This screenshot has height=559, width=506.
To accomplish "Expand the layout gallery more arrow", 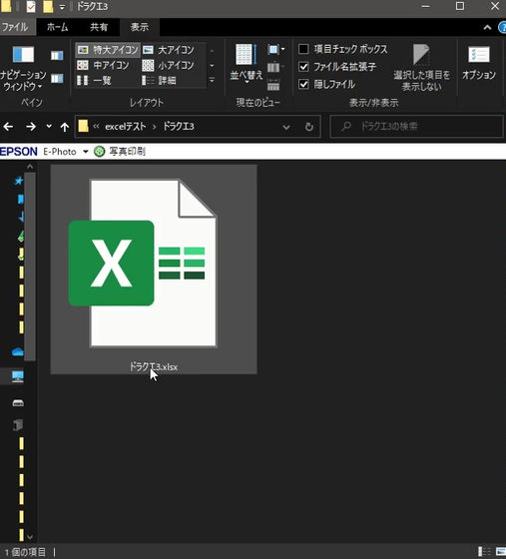I will 212,81.
